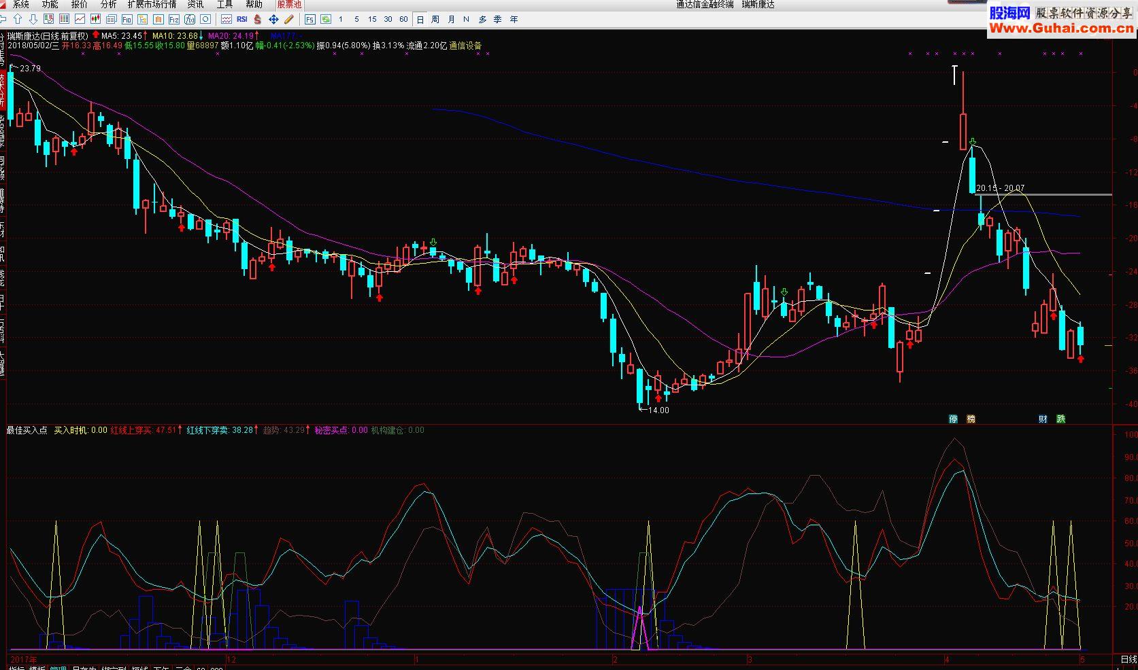Open the F10 company info icon

pyautogui.click(x=127, y=20)
